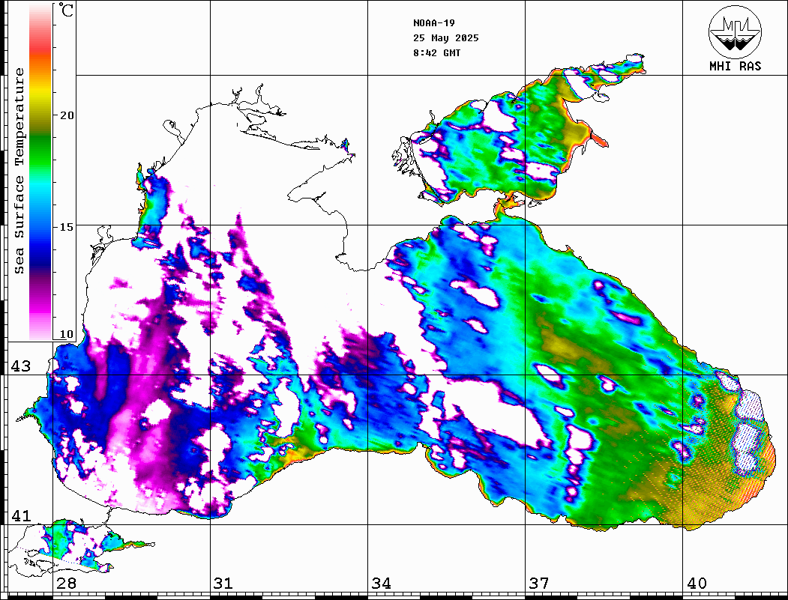Click the 'NOAA-19' satellite label
This screenshot has height=600, width=788.
click(x=433, y=23)
